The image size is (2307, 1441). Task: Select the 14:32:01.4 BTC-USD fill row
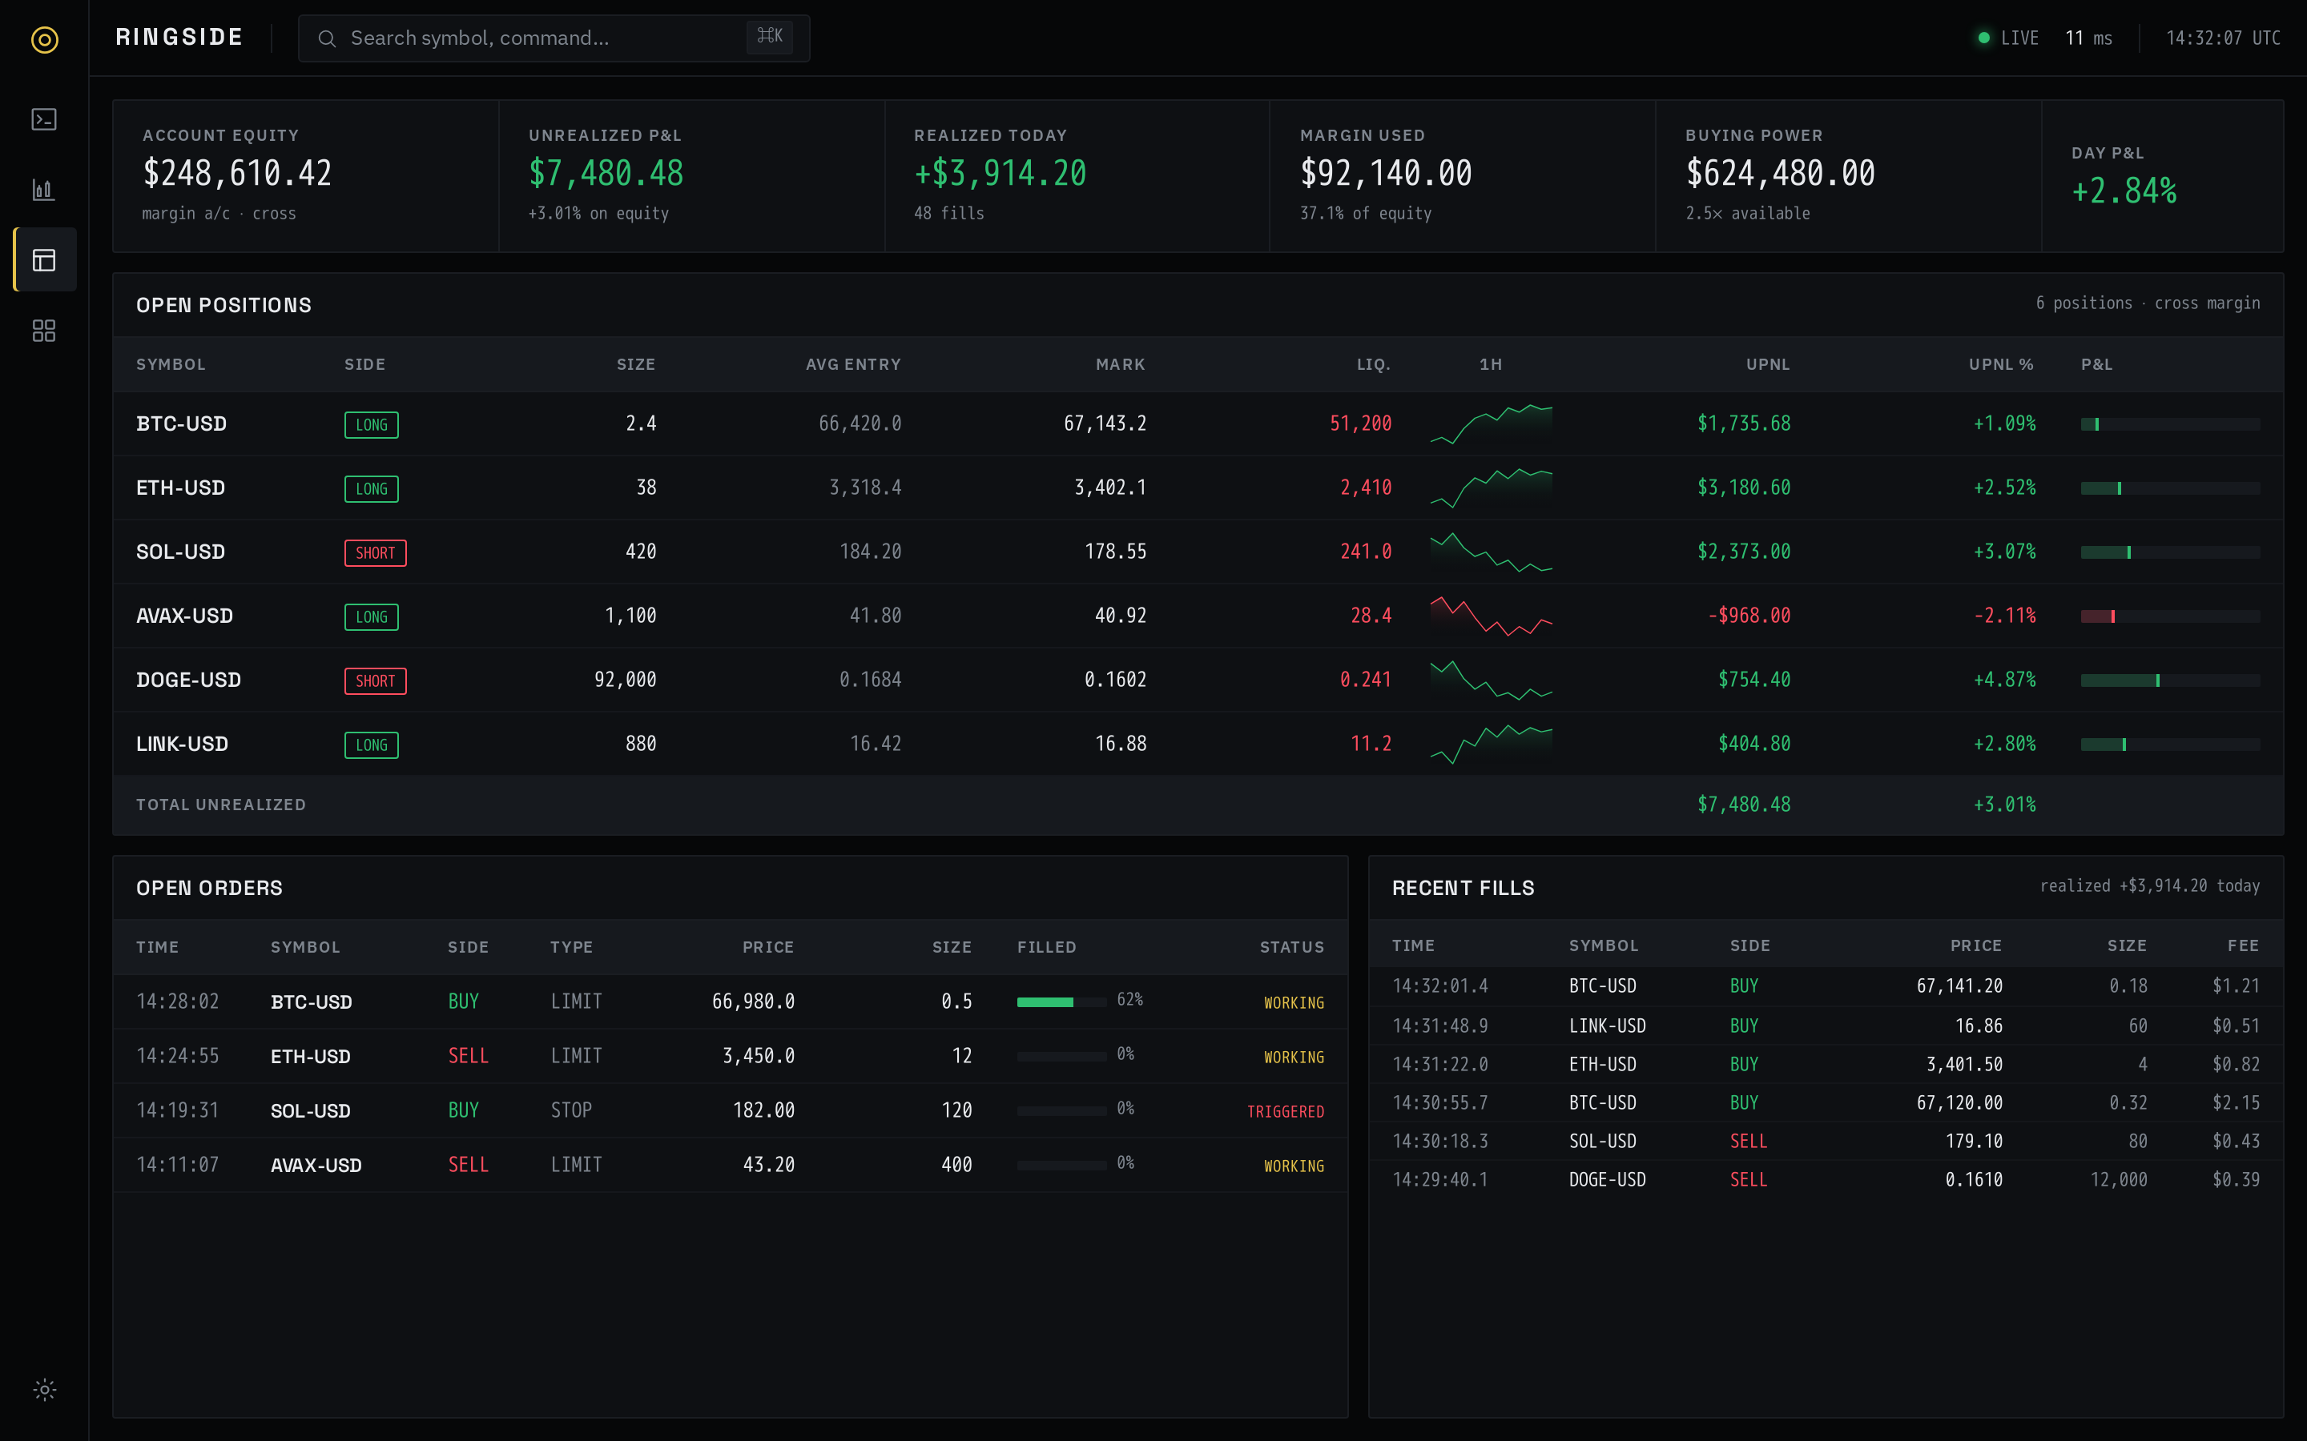[1826, 986]
